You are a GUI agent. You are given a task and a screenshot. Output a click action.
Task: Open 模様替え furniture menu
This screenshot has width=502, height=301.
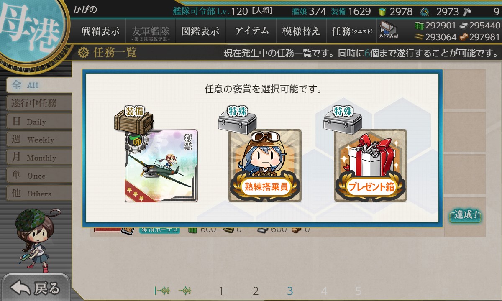pyautogui.click(x=301, y=31)
